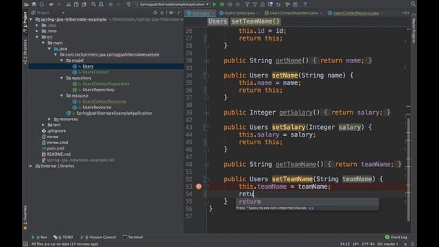Select SpringJpaHibernateExampleApplication file
439x247 pixels.
(115, 113)
